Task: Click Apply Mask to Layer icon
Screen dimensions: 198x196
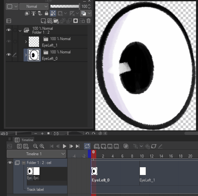Action: (82, 21)
